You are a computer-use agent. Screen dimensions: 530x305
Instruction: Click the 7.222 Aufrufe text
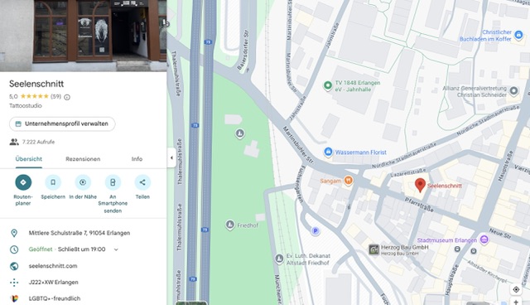[x=38, y=142]
